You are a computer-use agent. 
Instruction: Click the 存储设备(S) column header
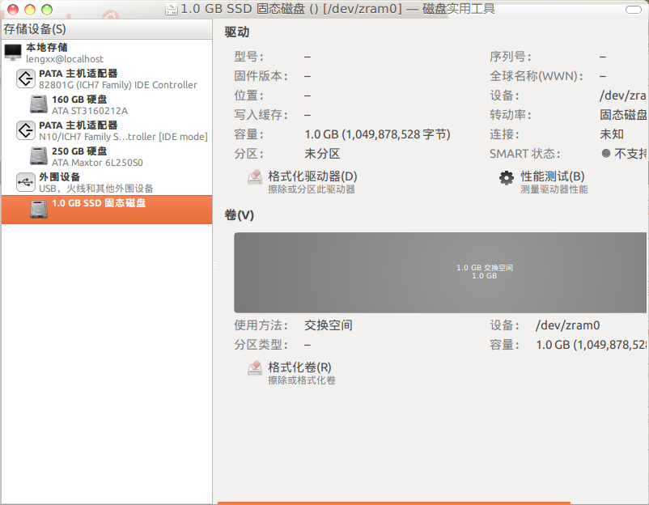(107, 29)
